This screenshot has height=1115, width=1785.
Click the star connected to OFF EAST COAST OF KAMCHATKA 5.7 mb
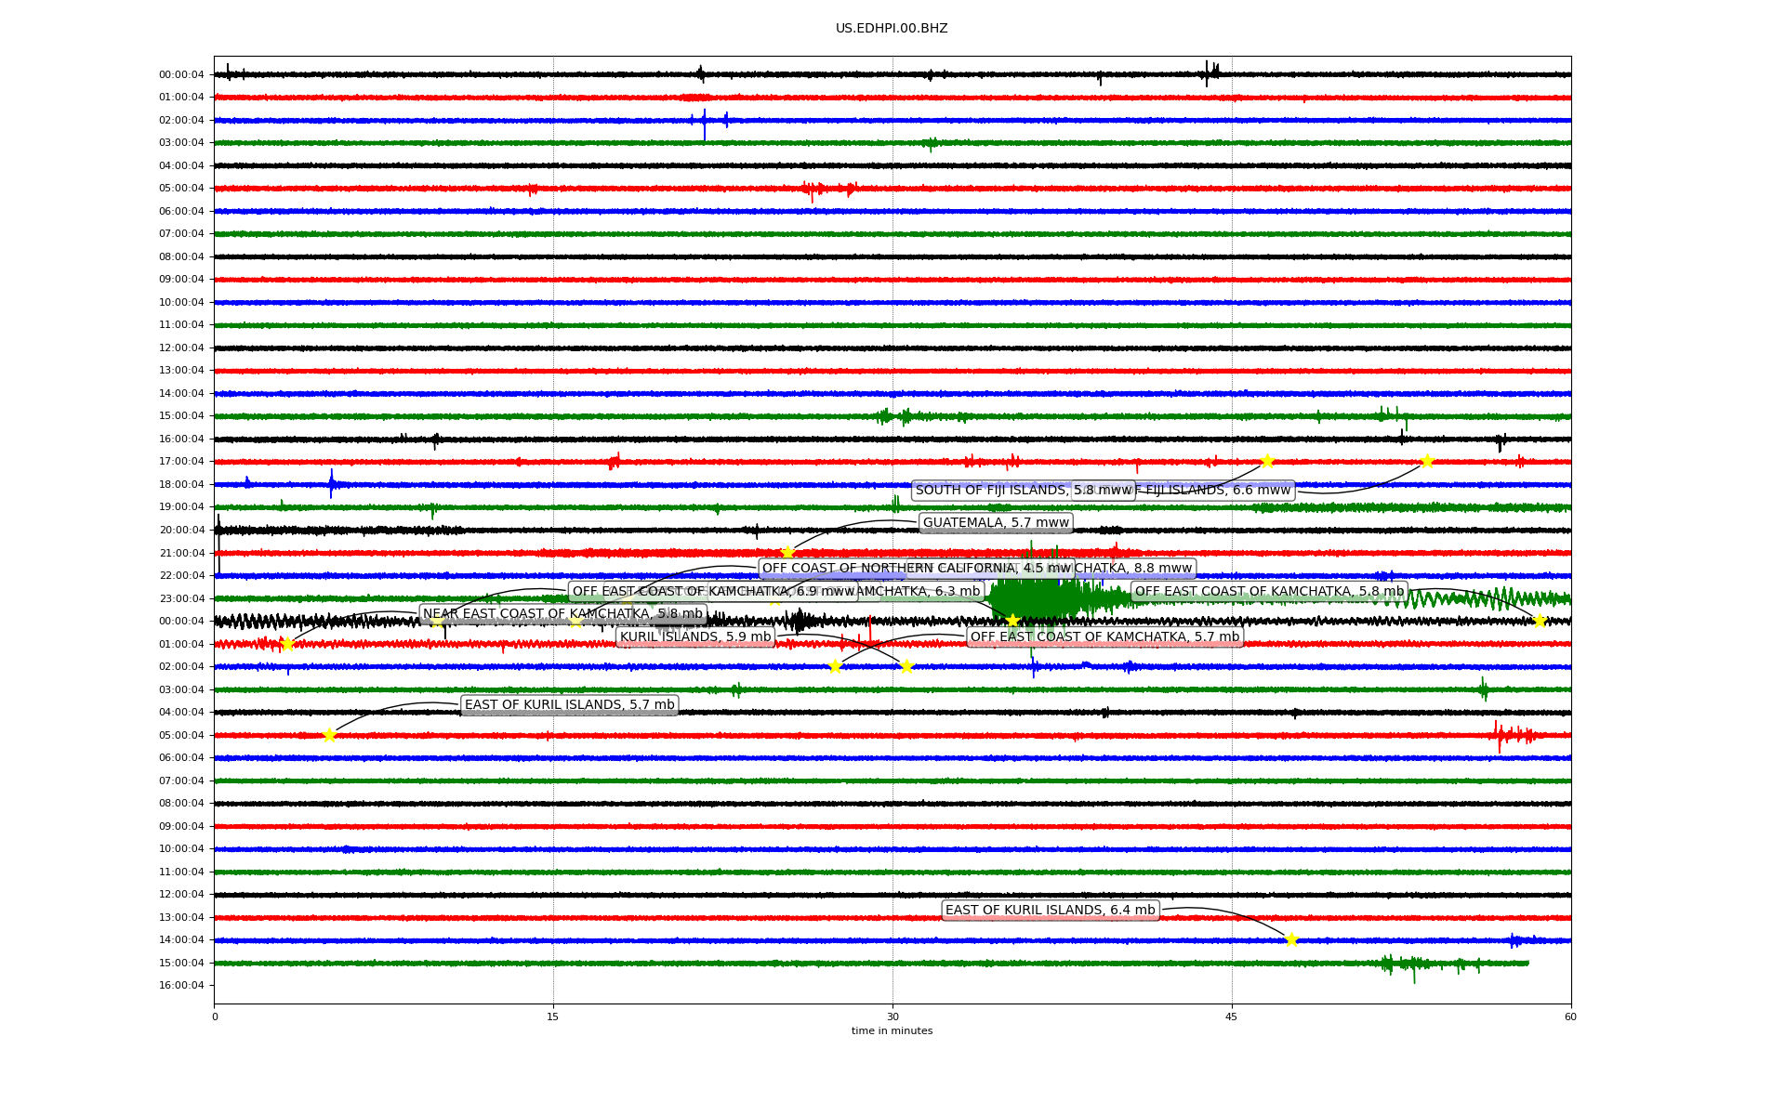pos(835,666)
